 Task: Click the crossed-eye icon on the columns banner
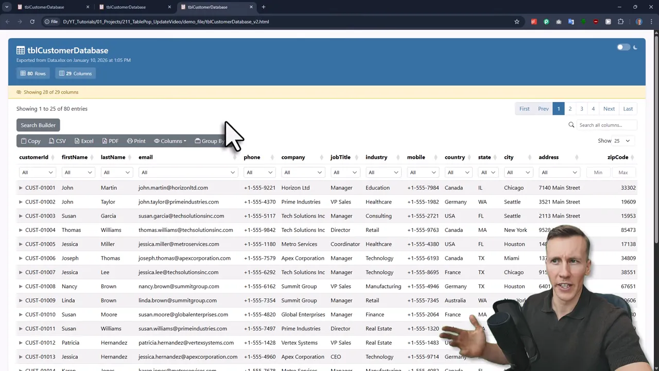19,92
